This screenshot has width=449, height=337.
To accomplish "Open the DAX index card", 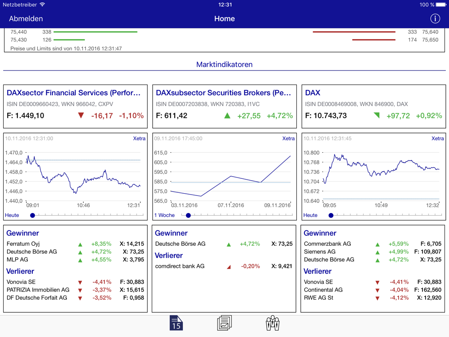I will tap(374, 106).
